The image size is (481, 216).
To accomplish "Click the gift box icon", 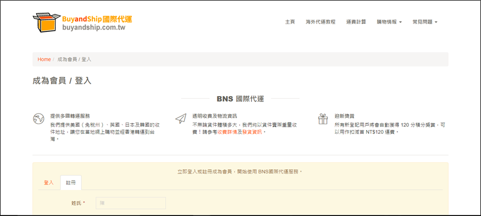I will tap(323, 119).
